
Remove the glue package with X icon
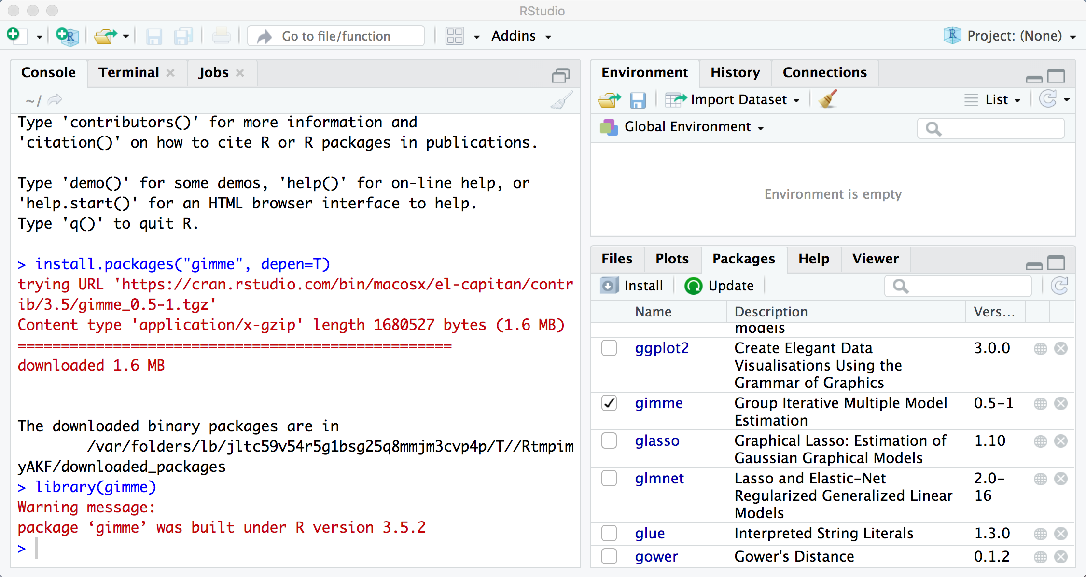pos(1061,534)
